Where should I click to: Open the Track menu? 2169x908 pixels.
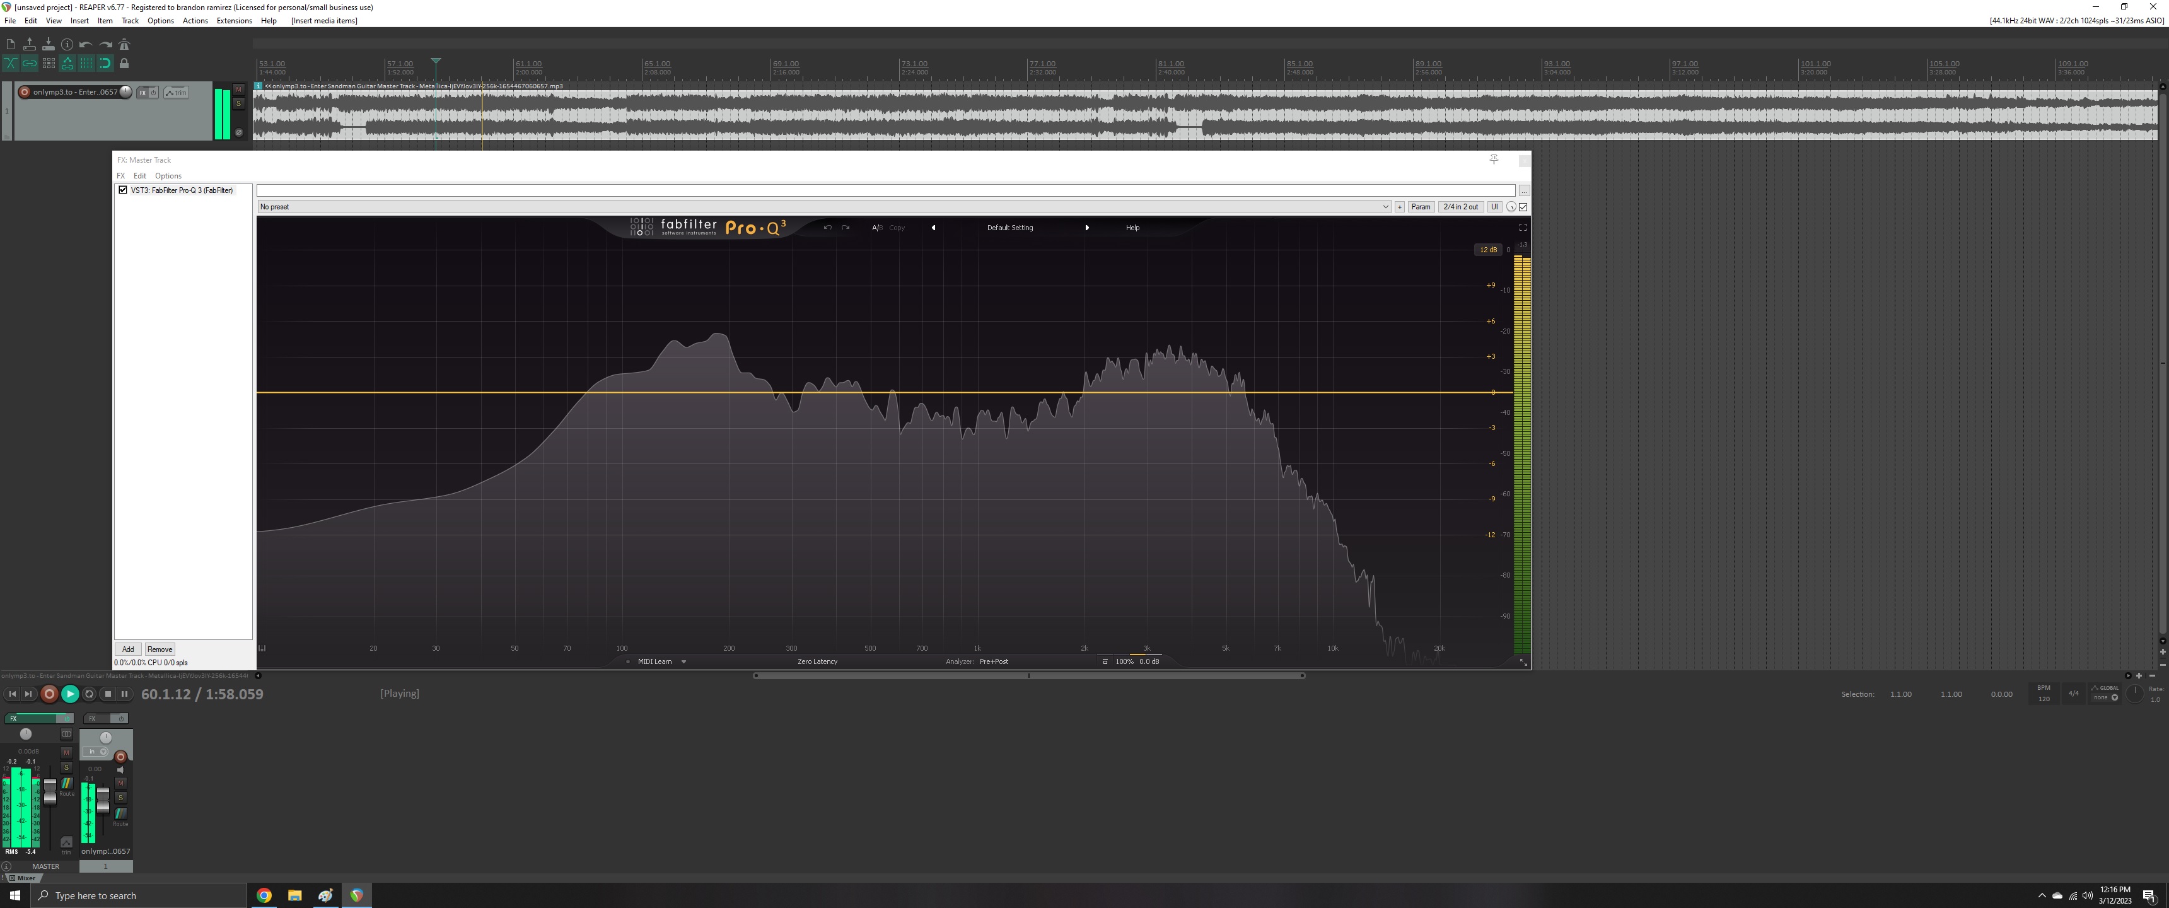(x=130, y=20)
